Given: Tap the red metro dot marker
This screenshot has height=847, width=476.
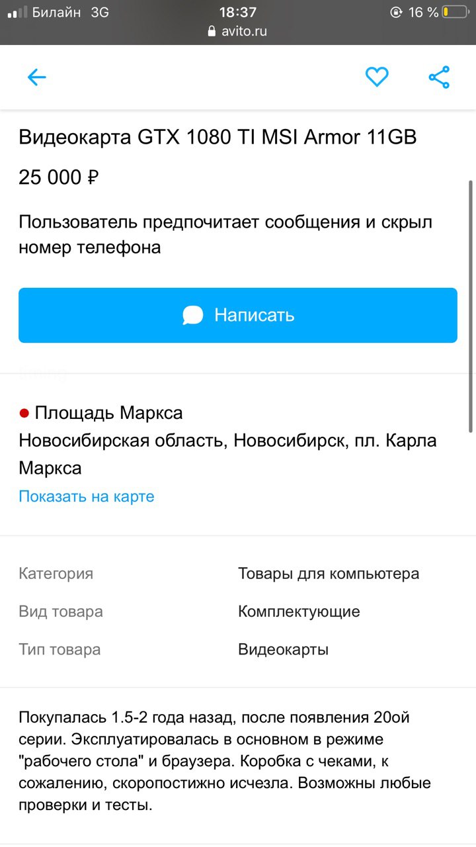Looking at the screenshot, I should [24, 414].
